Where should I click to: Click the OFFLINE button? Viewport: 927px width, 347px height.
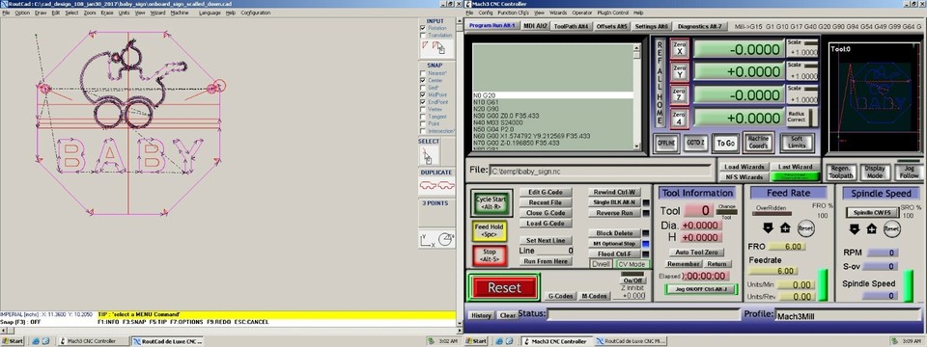point(665,143)
